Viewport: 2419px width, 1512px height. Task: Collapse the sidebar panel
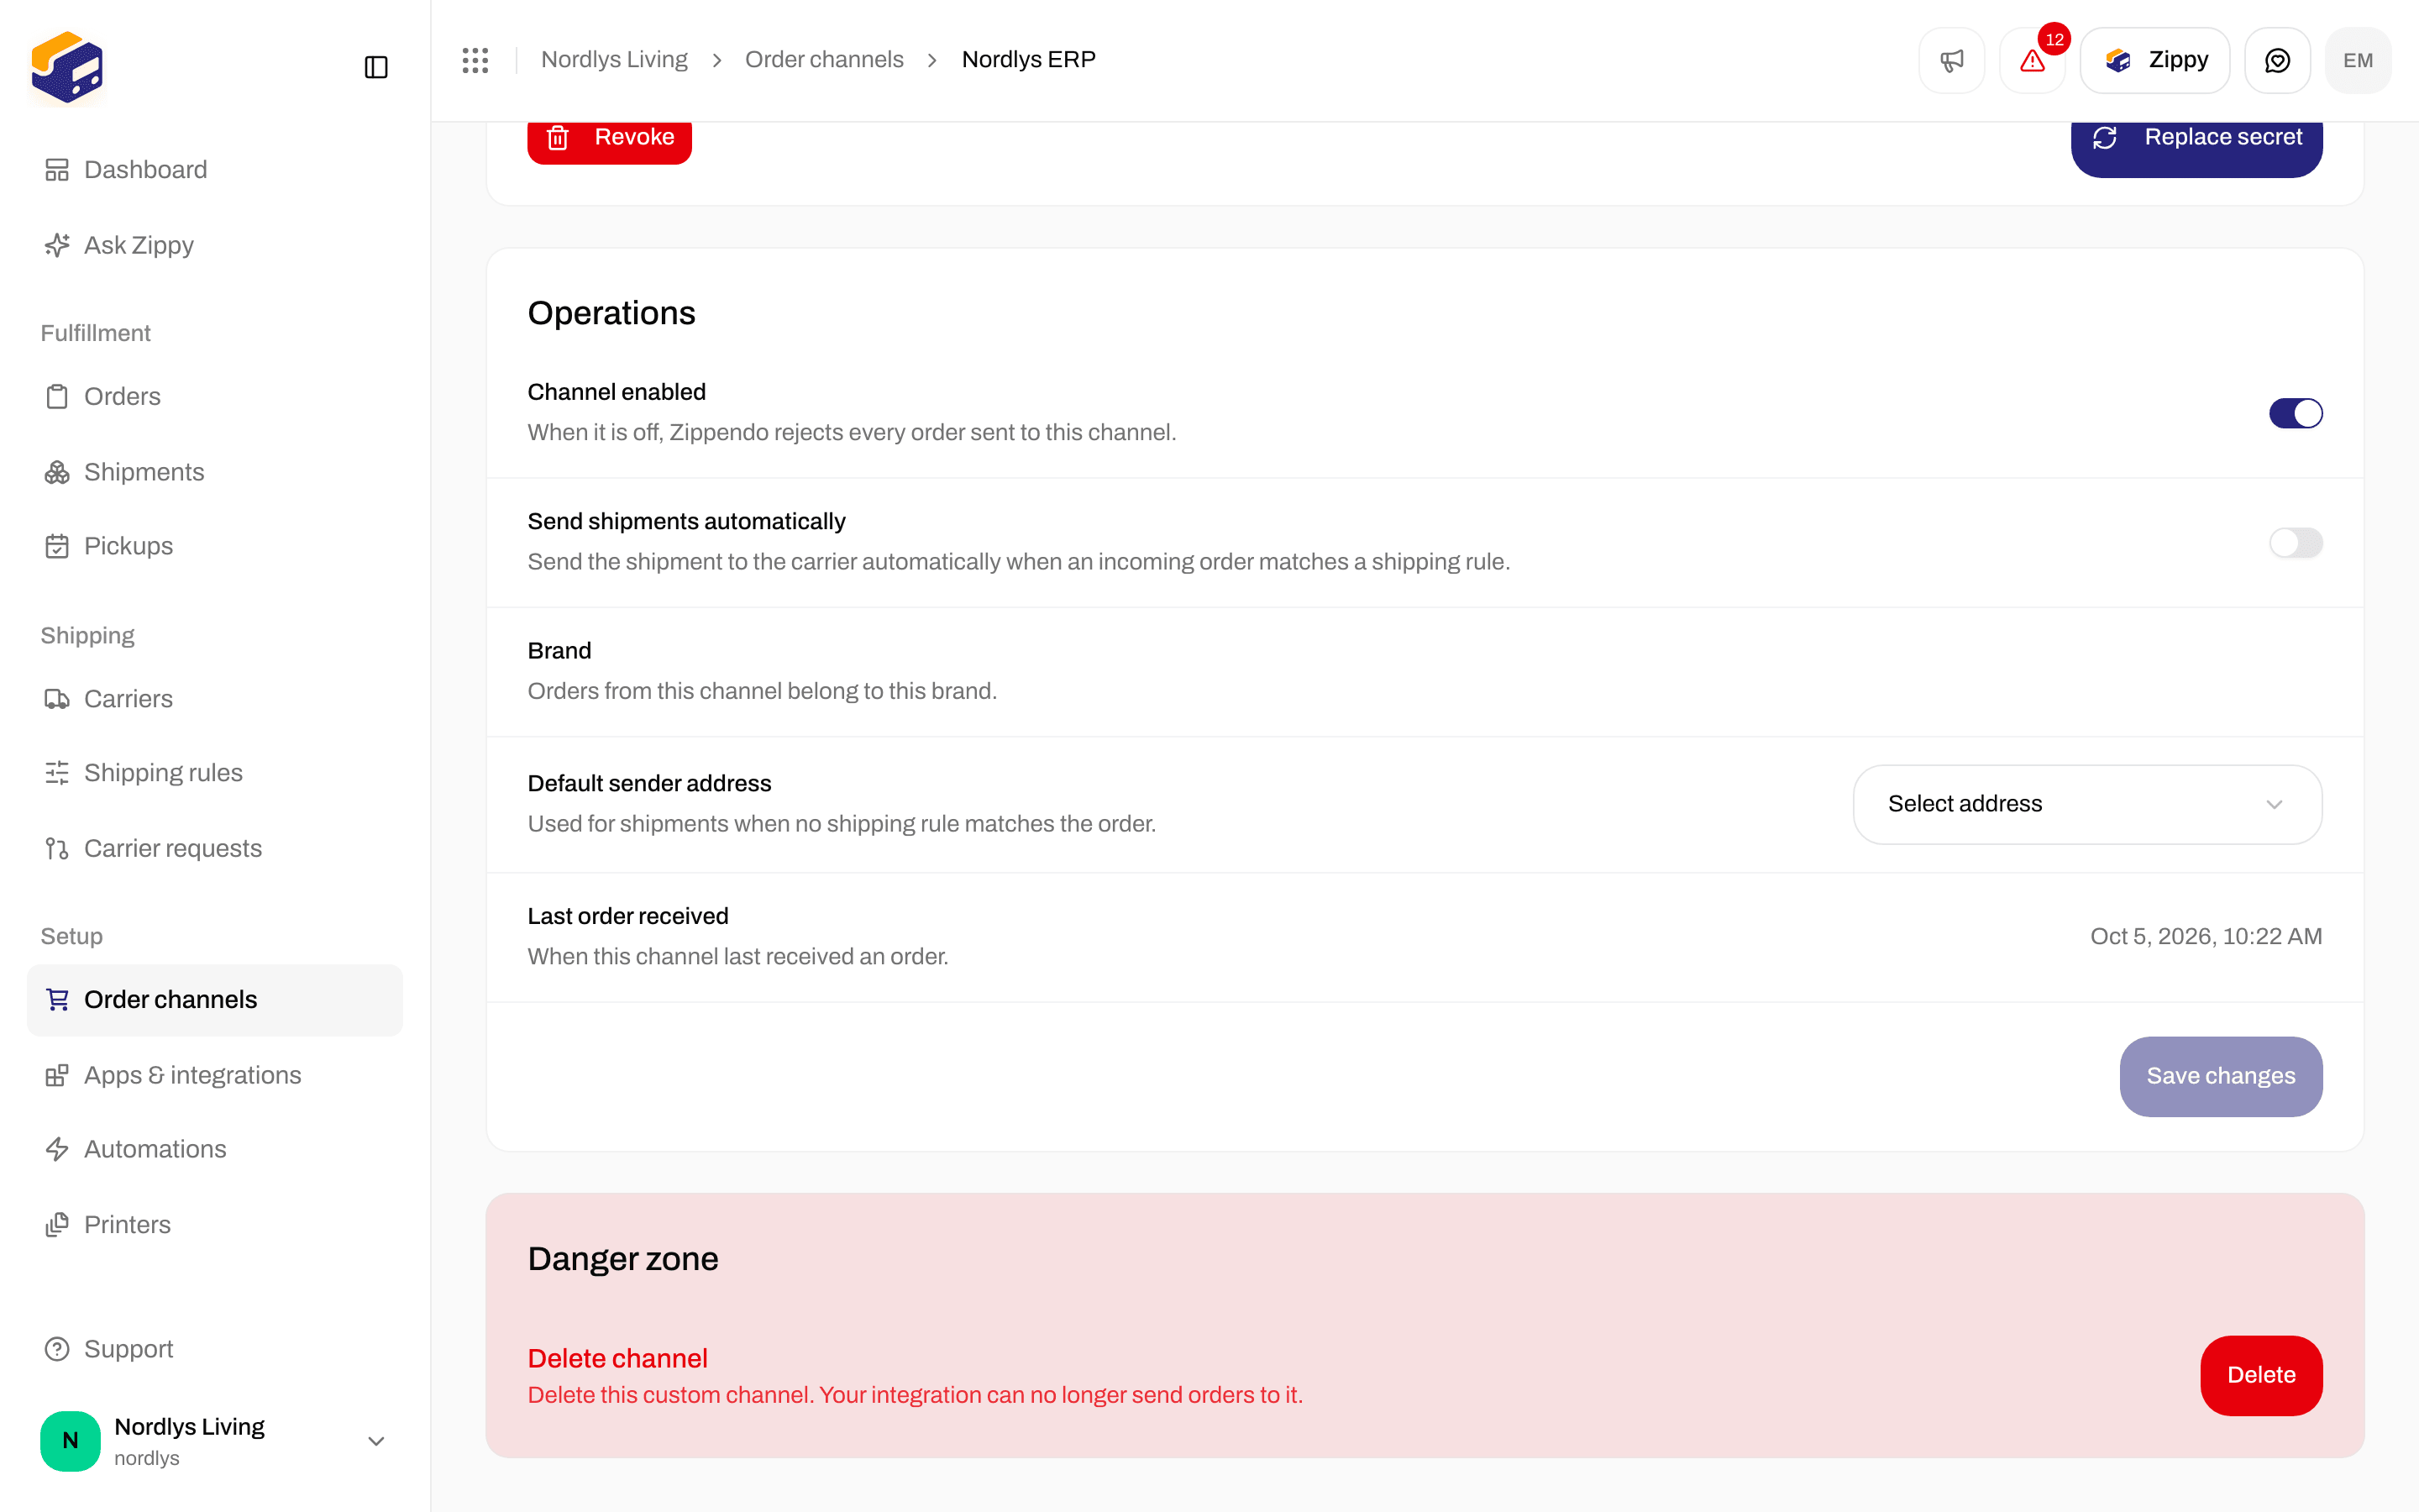[x=375, y=67]
